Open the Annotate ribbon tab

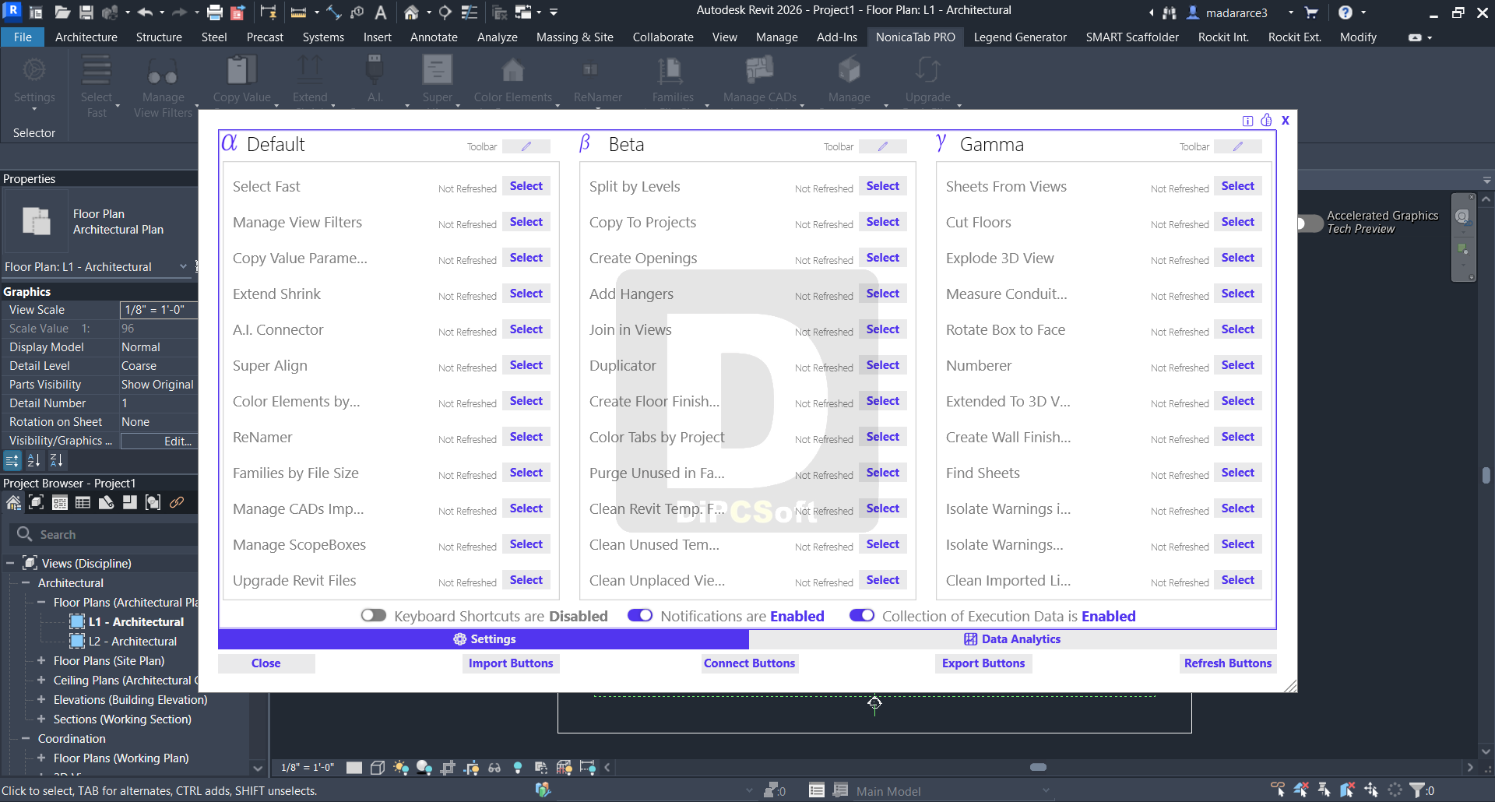(434, 37)
